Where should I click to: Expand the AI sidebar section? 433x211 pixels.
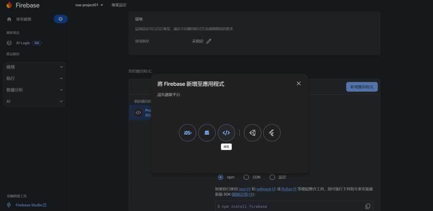coord(35,101)
